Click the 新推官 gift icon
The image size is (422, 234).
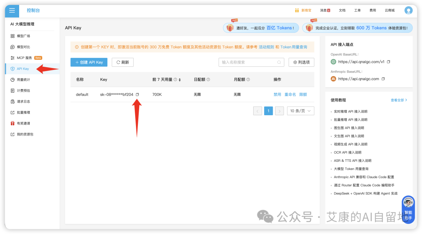[x=297, y=10]
